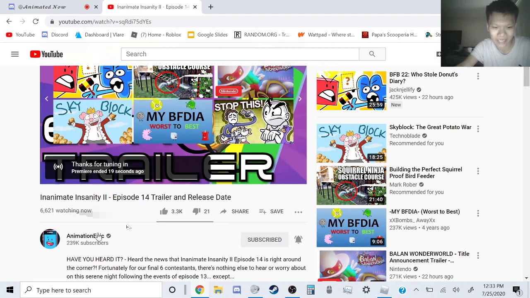Open the Dashboard | Vlare bookmark
This screenshot has width=530, height=298.
point(99,35)
